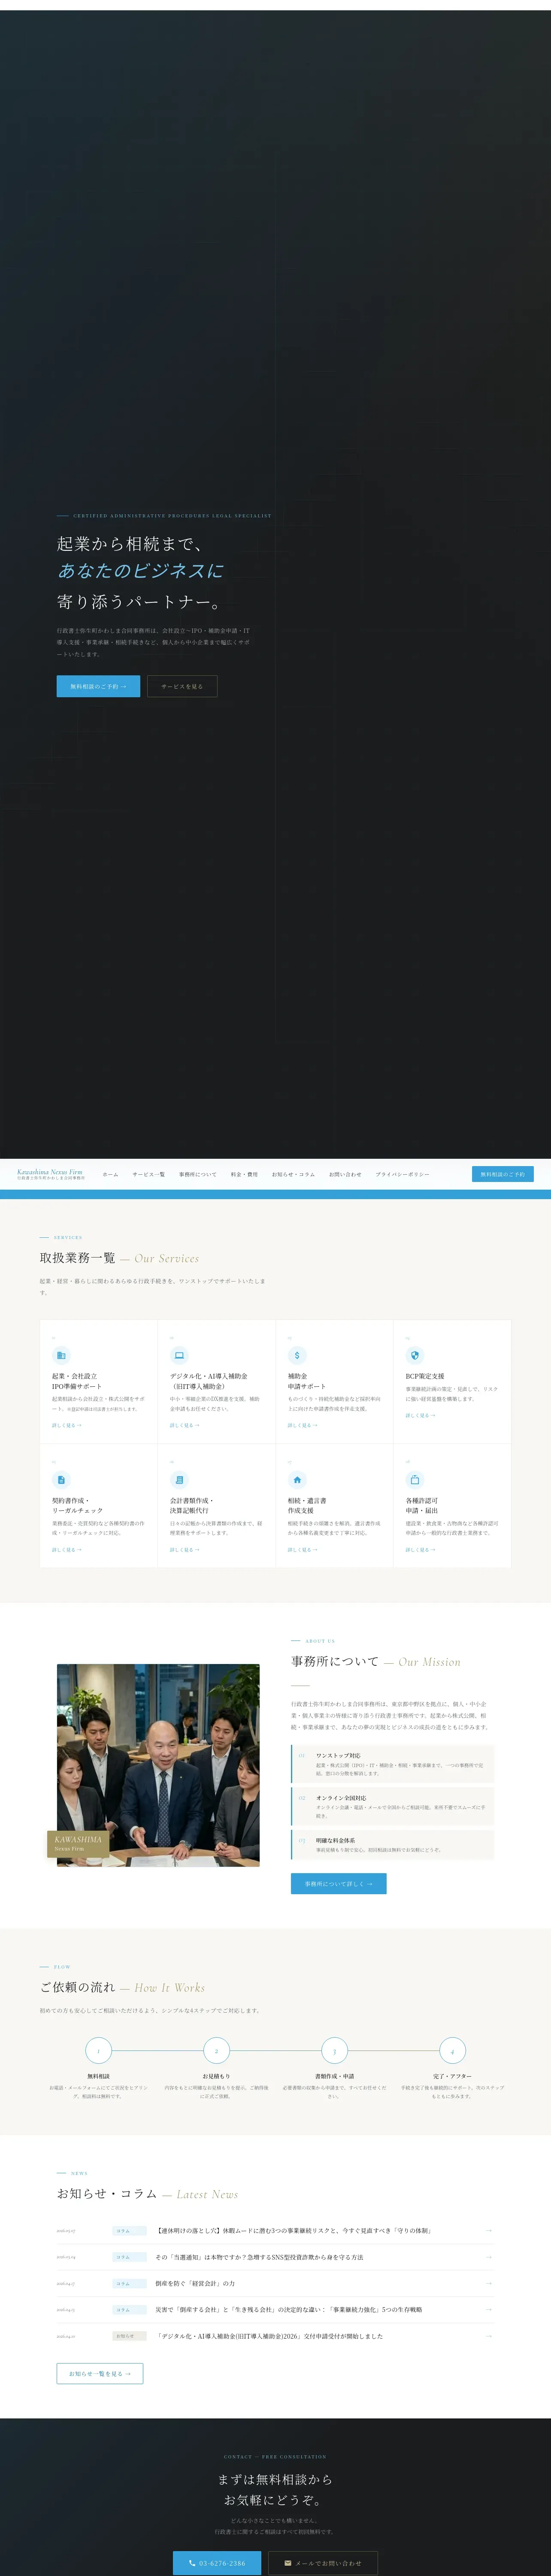Click the 起業・会社設立 IPO準備サポート title

(x=77, y=1381)
